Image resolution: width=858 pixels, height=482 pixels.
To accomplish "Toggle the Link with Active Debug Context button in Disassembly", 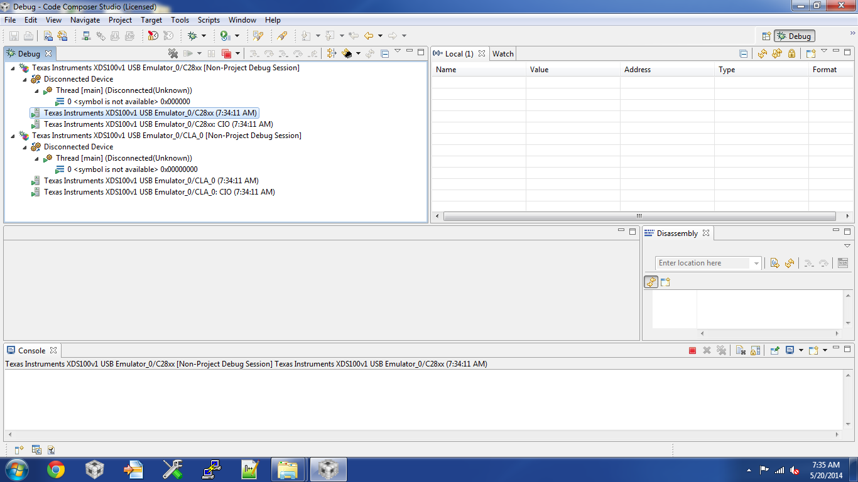I will (651, 282).
